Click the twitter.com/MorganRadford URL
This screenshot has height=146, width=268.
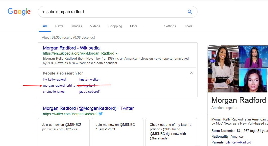point(69,114)
